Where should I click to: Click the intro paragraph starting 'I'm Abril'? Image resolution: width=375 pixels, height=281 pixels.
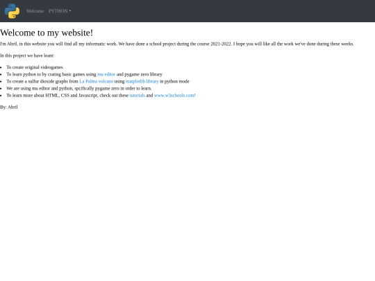(x=177, y=44)
